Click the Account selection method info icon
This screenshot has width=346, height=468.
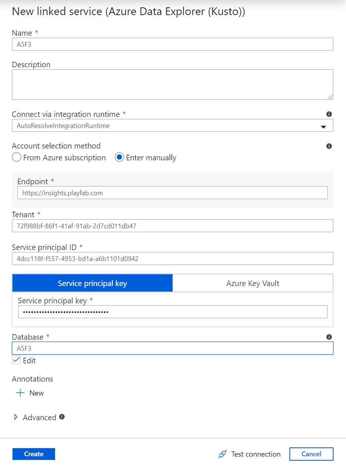tap(329, 146)
